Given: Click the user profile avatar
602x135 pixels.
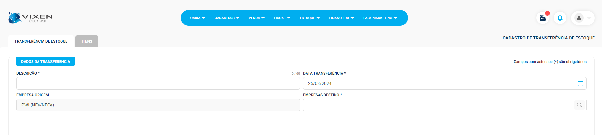Looking at the screenshot, I should (579, 18).
